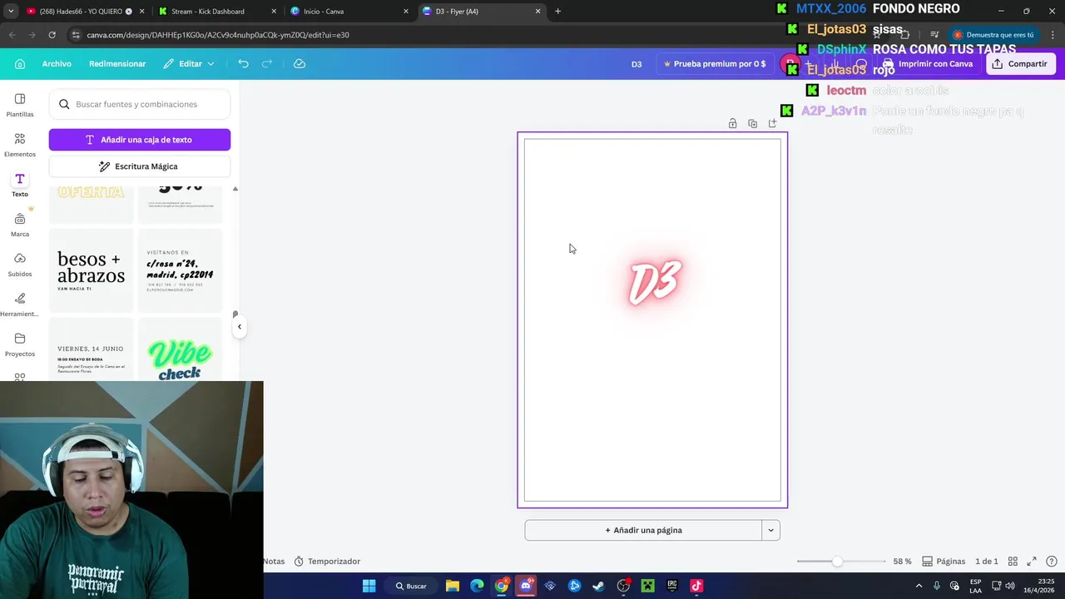Viewport: 1065px width, 599px height.
Task: Undo the last action
Action: click(x=243, y=64)
